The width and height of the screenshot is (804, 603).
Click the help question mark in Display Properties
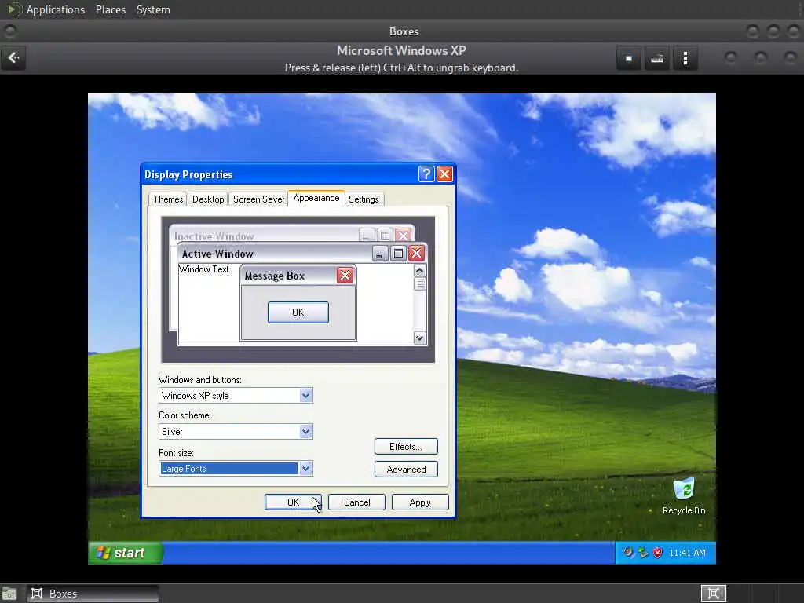coord(426,174)
